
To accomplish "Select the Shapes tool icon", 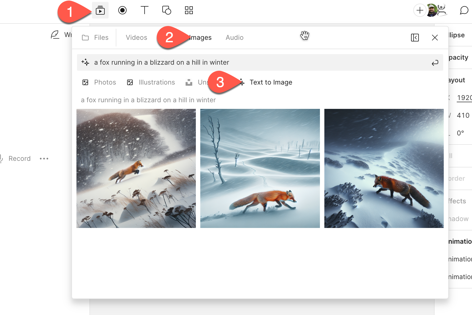I will [166, 11].
